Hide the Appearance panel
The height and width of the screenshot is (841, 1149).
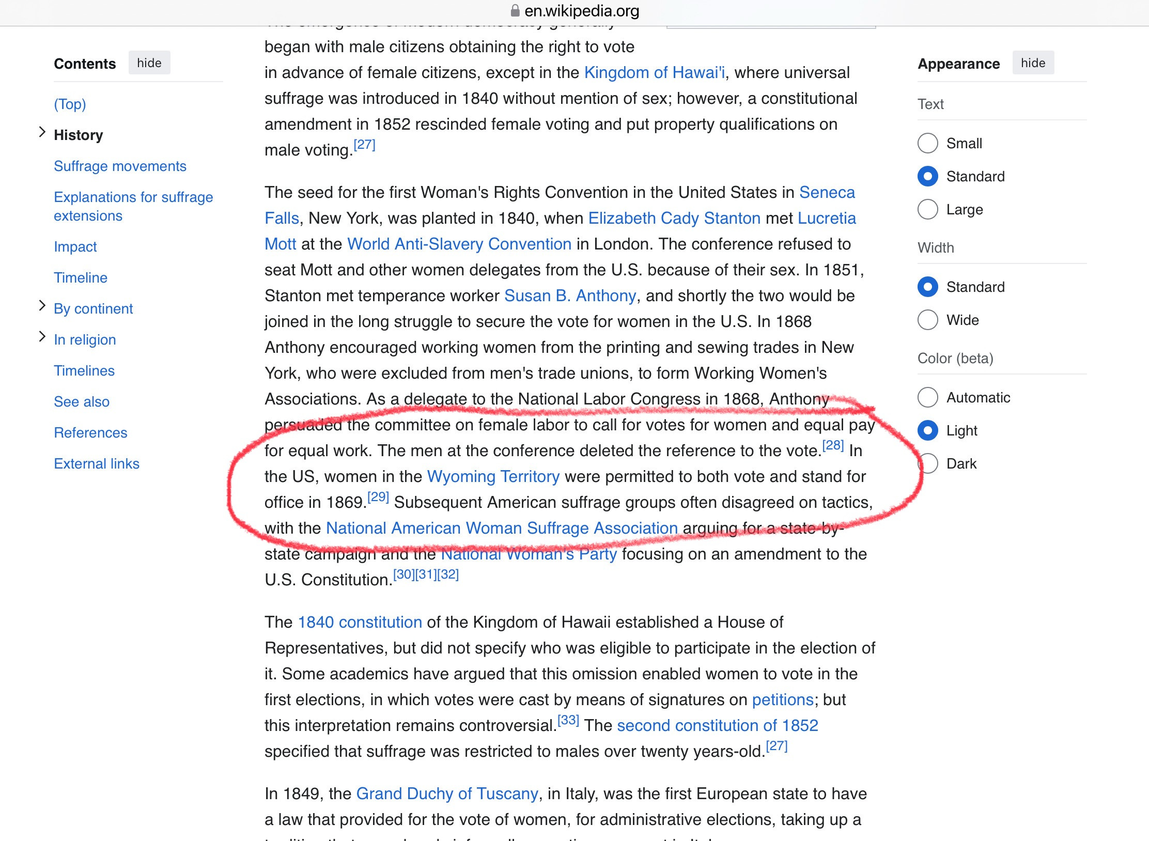coord(1032,63)
